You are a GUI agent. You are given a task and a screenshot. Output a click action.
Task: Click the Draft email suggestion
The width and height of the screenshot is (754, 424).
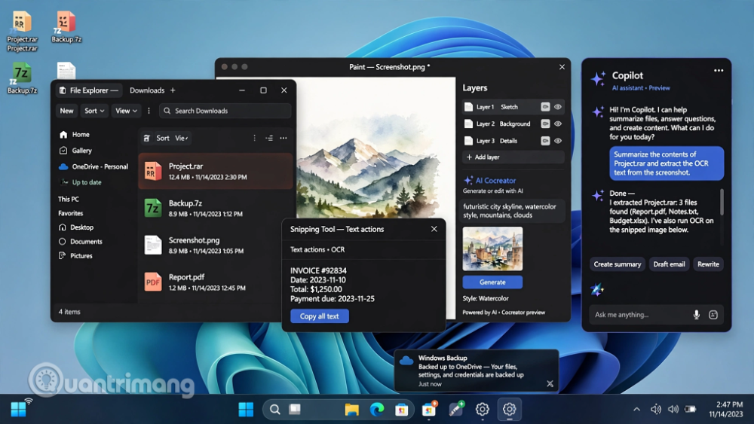pos(669,264)
